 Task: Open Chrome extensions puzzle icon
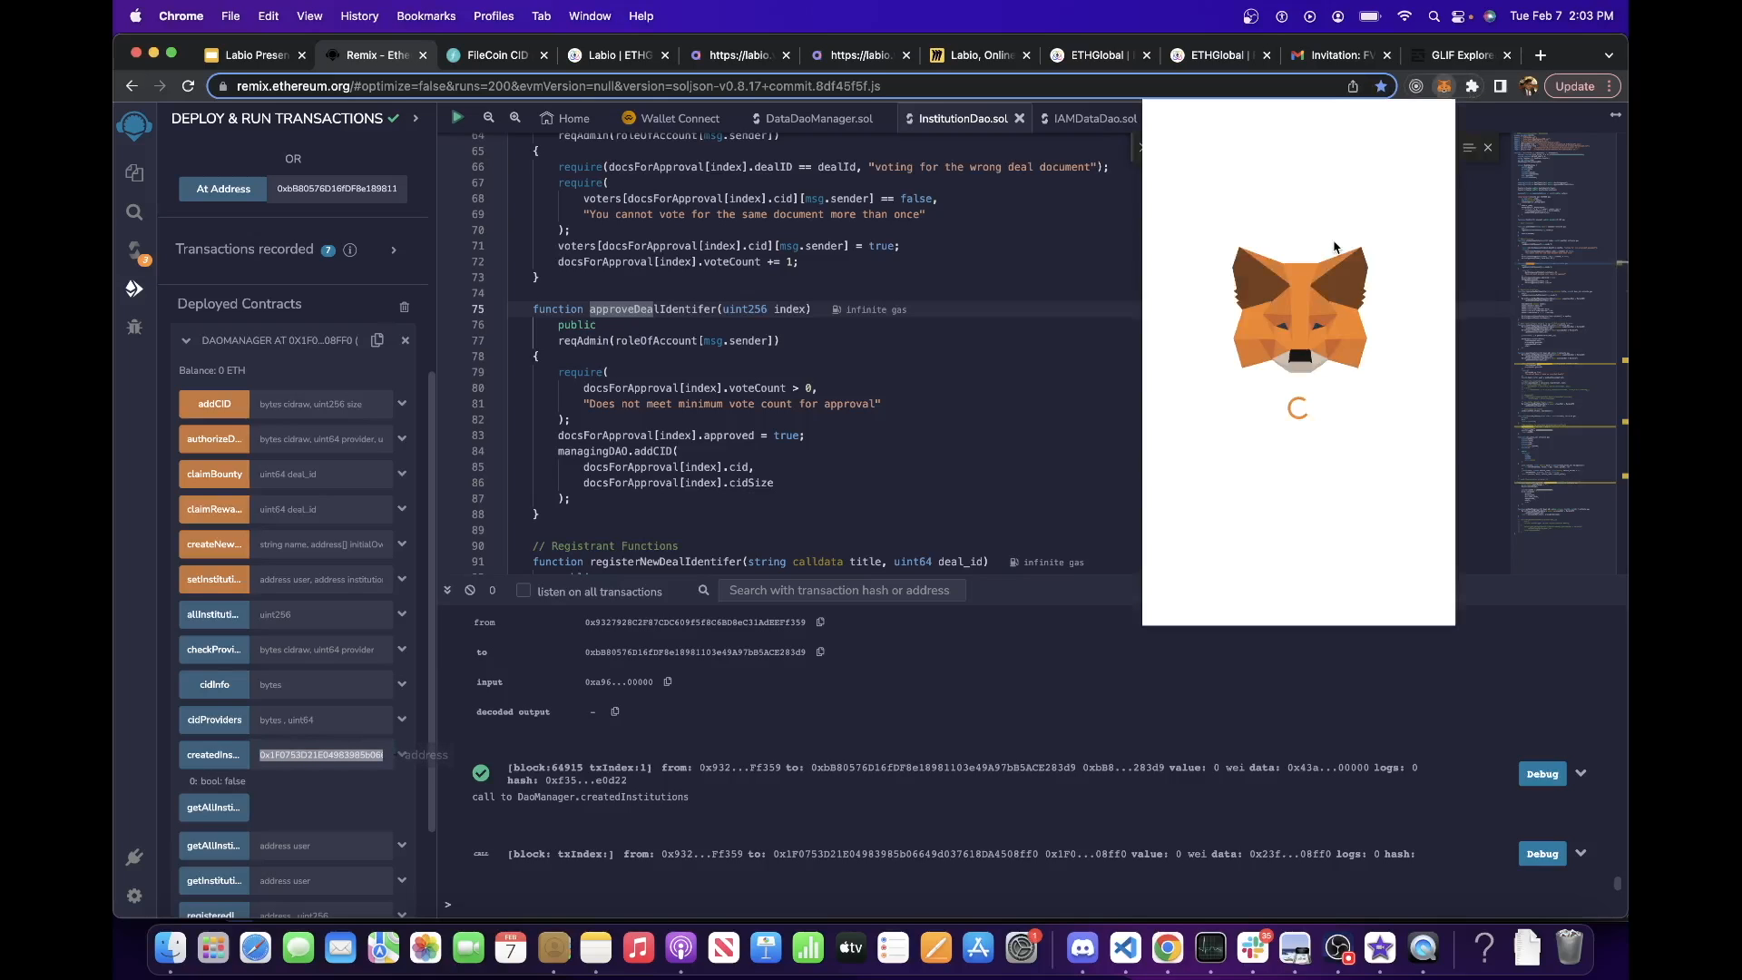(1473, 86)
